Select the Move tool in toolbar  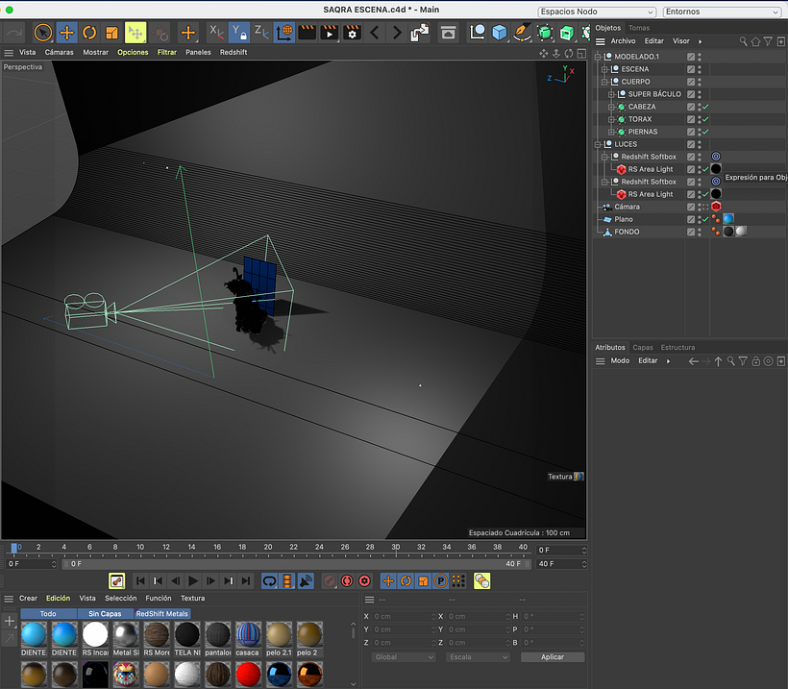[x=67, y=34]
